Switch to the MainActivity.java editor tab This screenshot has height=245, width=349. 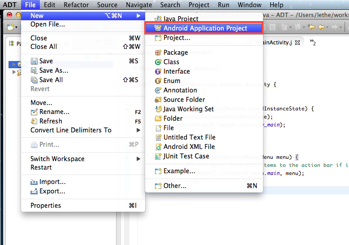coord(277,43)
